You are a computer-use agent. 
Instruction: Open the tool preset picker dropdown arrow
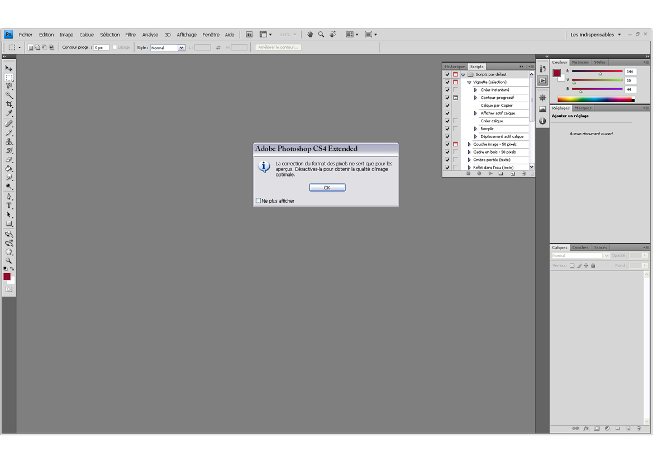coord(20,47)
